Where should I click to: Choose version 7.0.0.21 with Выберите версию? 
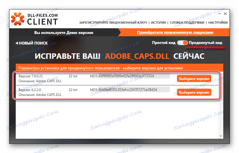[x=194, y=79]
